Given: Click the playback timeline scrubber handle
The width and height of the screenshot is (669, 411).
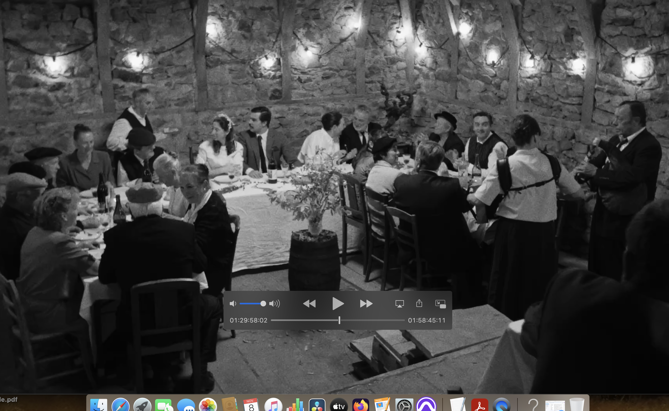Looking at the screenshot, I should point(339,320).
